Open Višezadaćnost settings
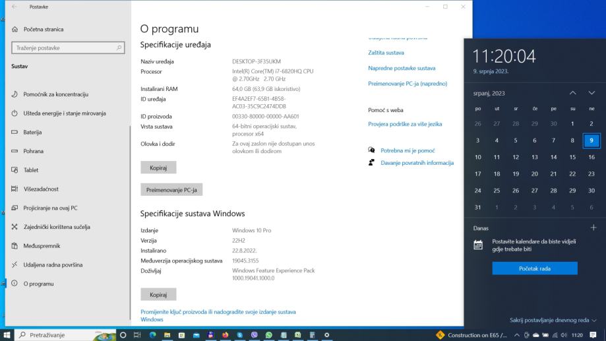Viewport: 606px width, 341px height. pos(41,189)
